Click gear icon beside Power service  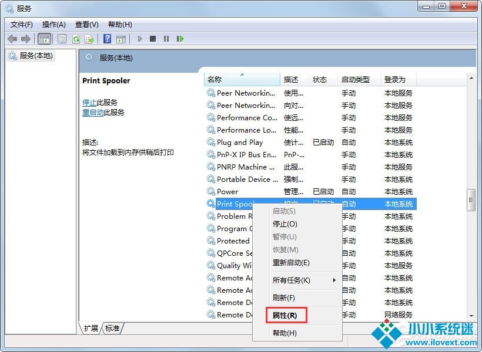click(210, 191)
